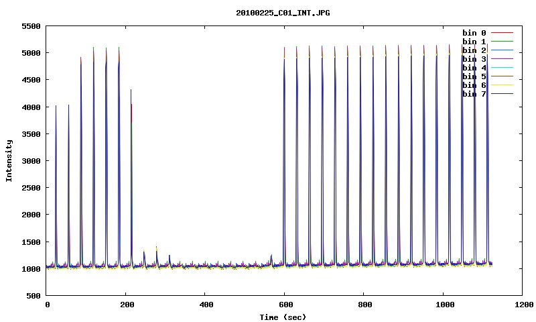Click the legend label bin 3
Screen dimensions: 536x322
474,59
